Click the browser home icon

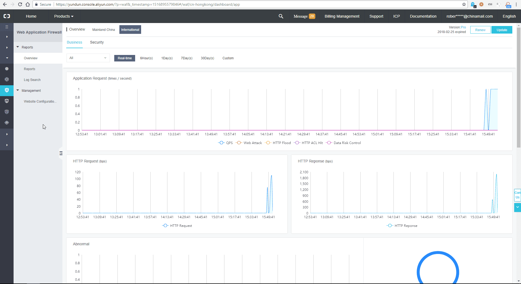coord(28,4)
